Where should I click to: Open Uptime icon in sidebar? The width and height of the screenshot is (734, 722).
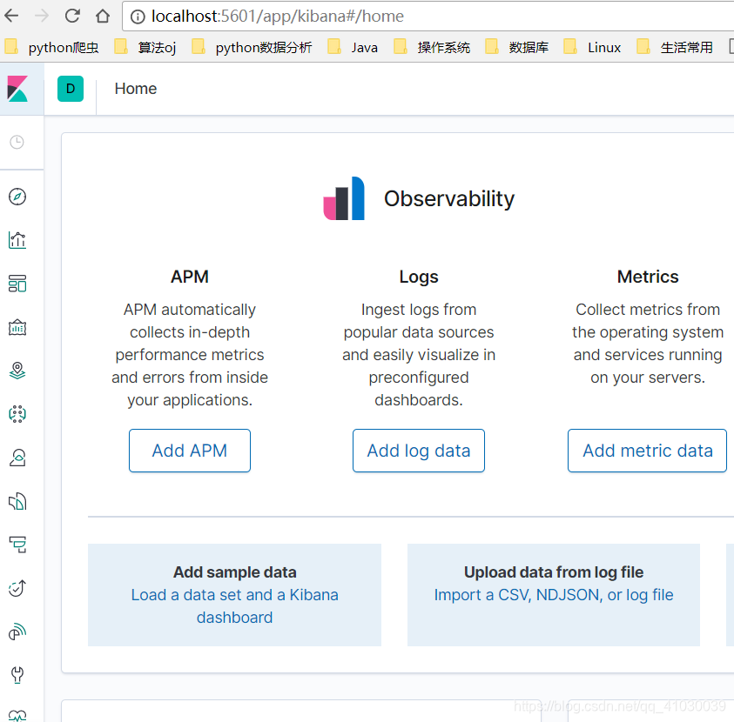pos(17,588)
